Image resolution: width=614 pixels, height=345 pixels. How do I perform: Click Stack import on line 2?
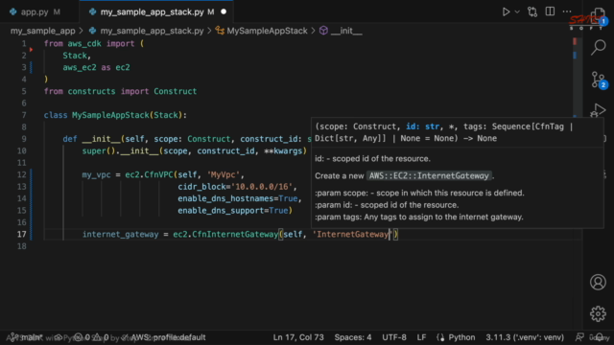coord(75,56)
